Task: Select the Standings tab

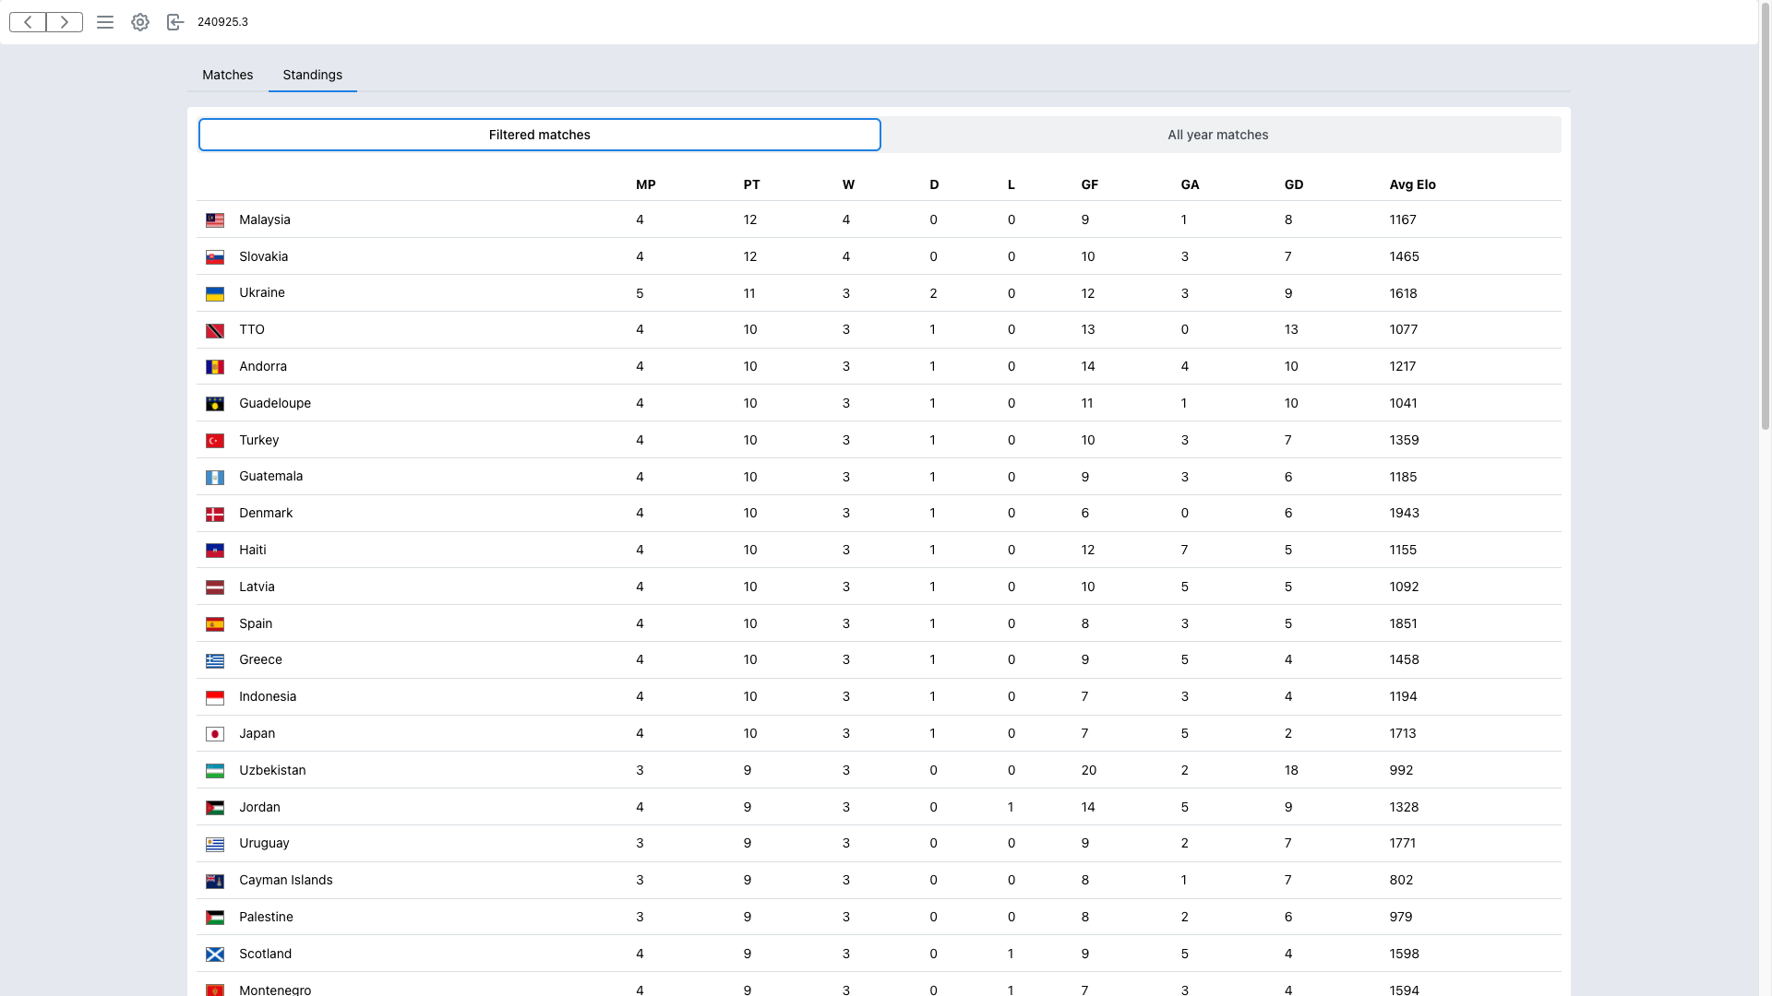Action: point(313,75)
